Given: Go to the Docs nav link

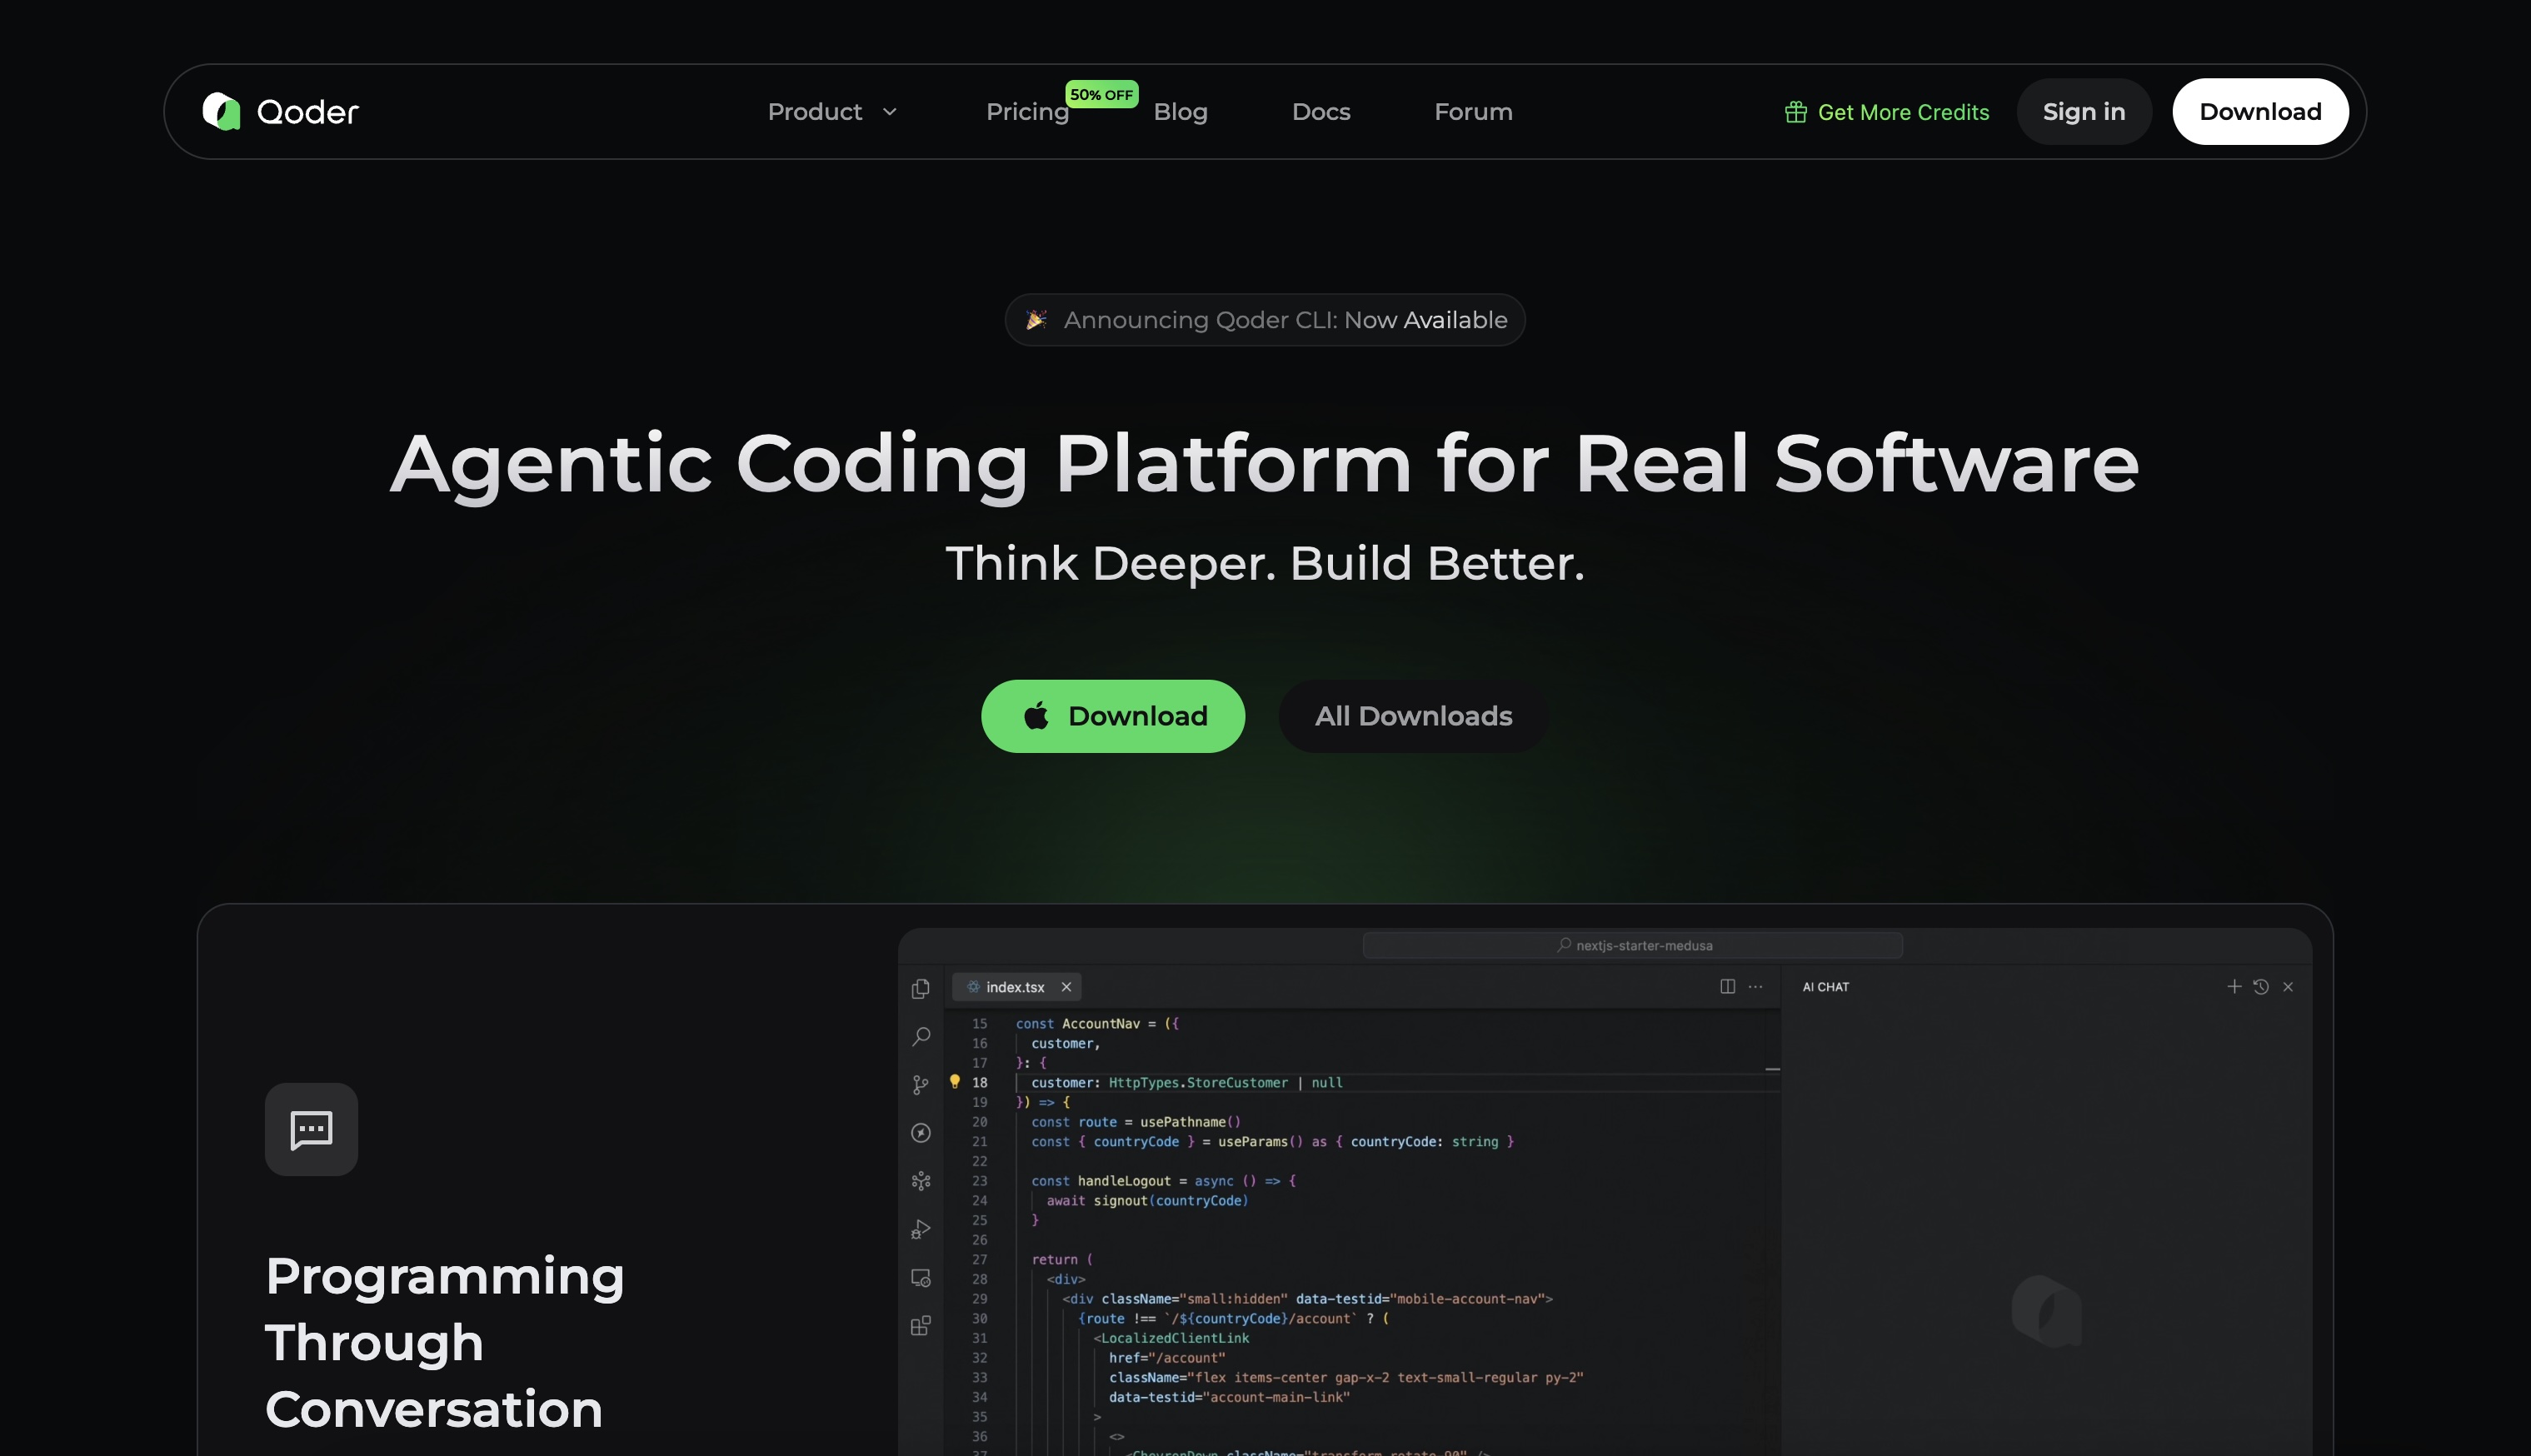Looking at the screenshot, I should point(1321,112).
